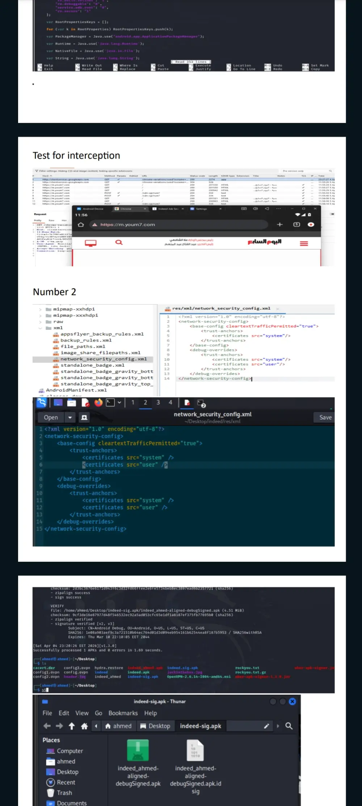Screen dimensions: 362x806
Task: Open the text editor launcher in panel
Action: [x=85, y=402]
